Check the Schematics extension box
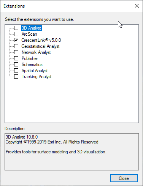Viewport: 143px width, 186px height. click(16, 65)
